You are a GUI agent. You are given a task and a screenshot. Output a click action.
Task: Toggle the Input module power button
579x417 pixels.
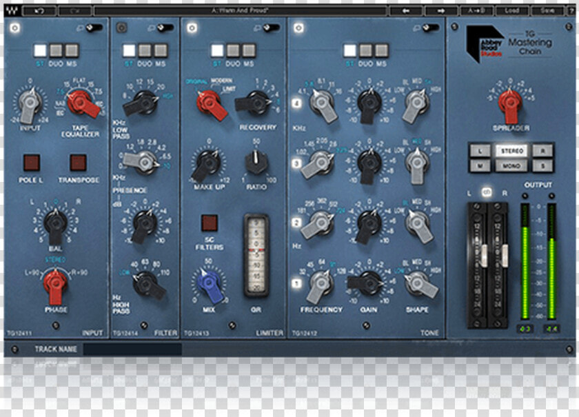(x=14, y=28)
